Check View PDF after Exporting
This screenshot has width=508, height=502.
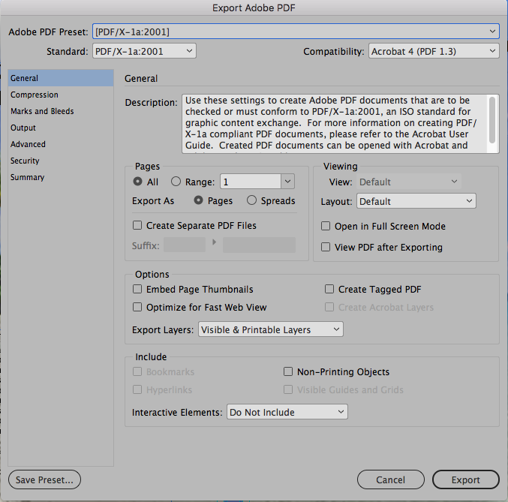pyautogui.click(x=326, y=247)
